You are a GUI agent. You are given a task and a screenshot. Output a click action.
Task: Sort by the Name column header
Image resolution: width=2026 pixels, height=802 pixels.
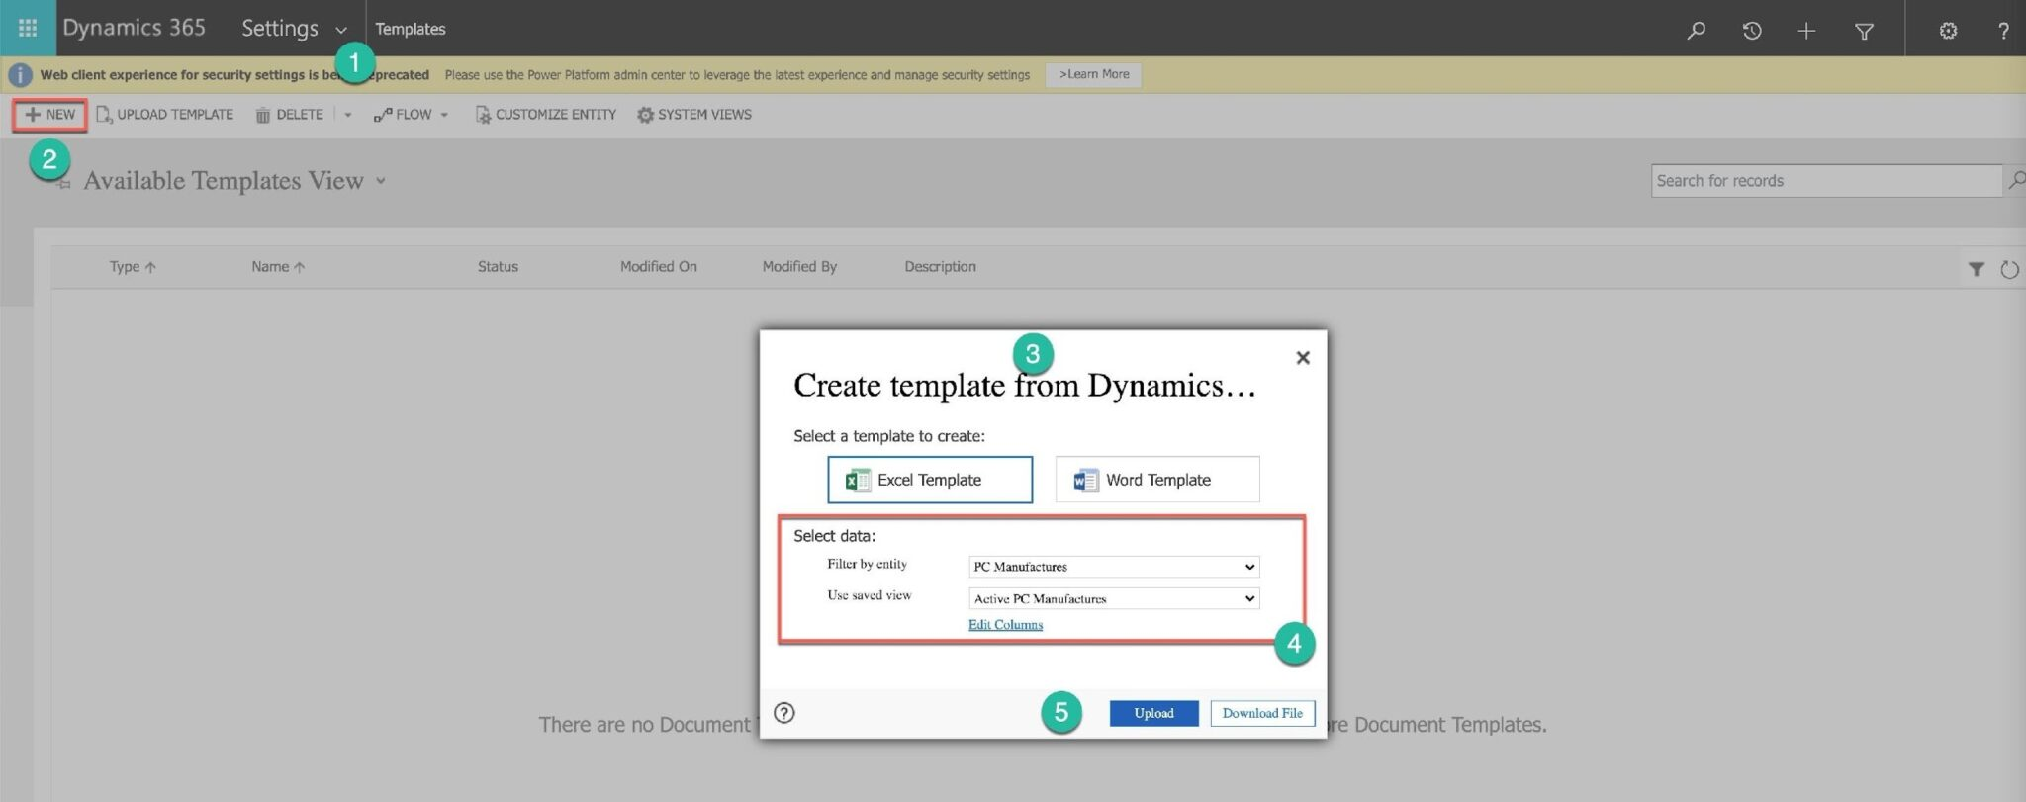[278, 267]
